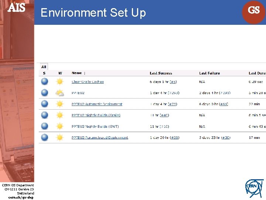Click sun icon for PPTEU2 Parametrized Deployment

point(60,137)
